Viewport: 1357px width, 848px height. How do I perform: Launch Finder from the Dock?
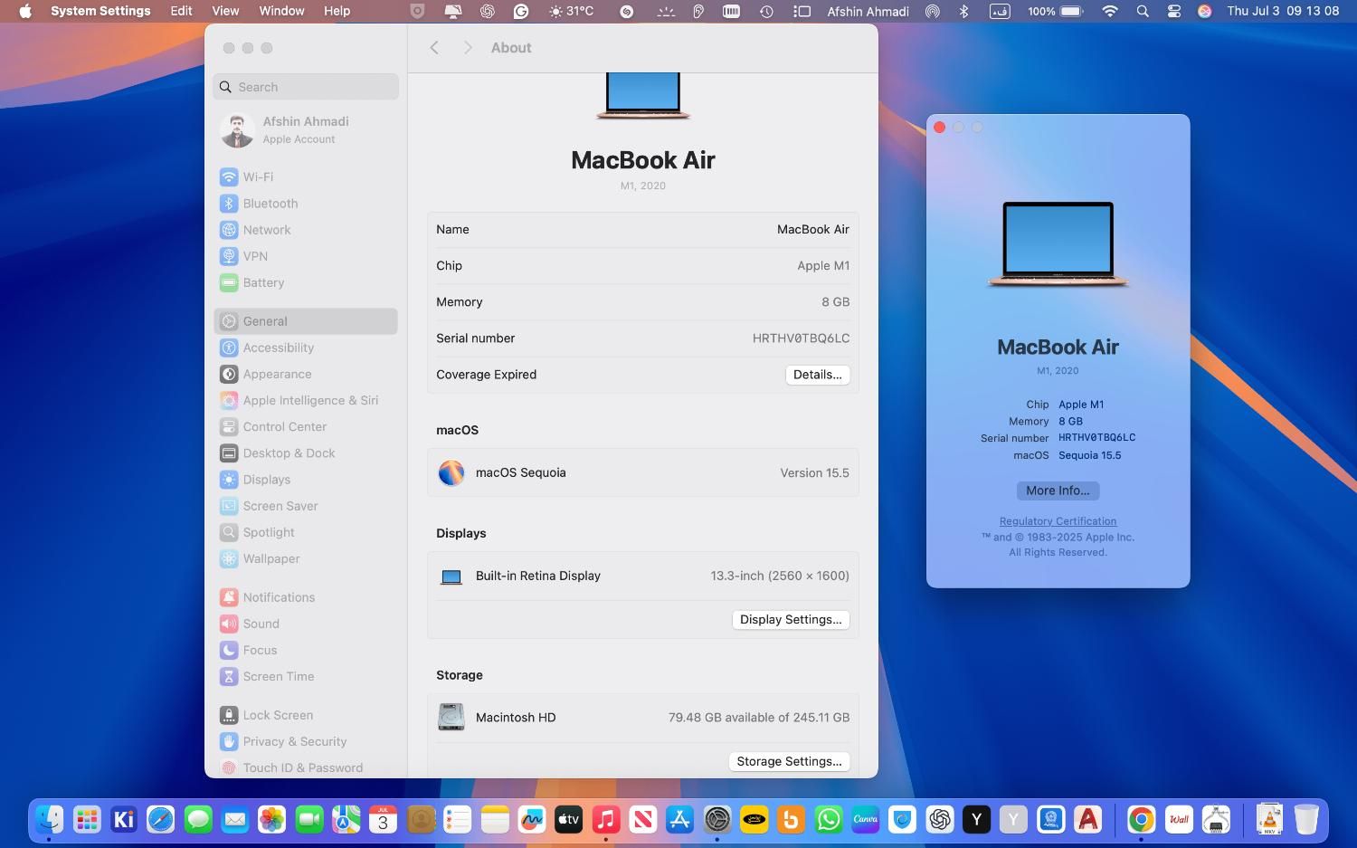49,820
